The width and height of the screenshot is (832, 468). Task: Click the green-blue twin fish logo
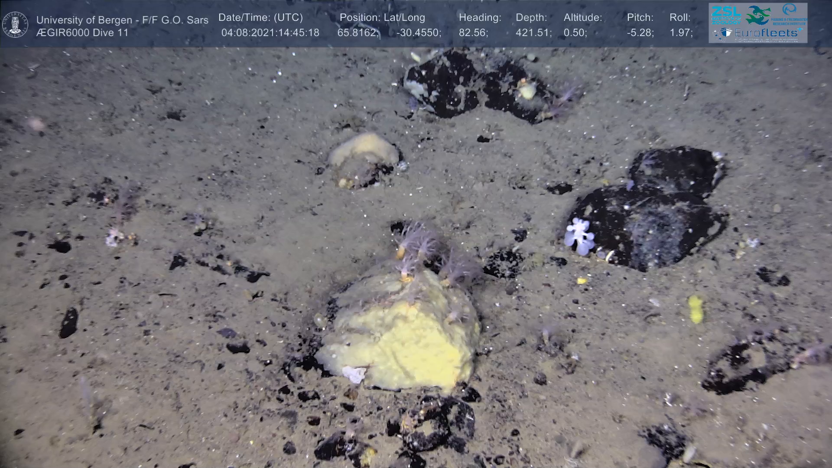tap(757, 15)
